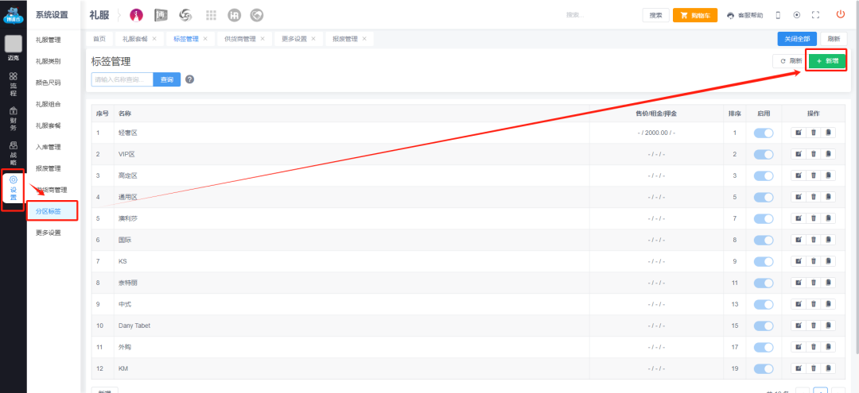Click the 搜索 button in header
The height and width of the screenshot is (393, 859).
point(655,15)
